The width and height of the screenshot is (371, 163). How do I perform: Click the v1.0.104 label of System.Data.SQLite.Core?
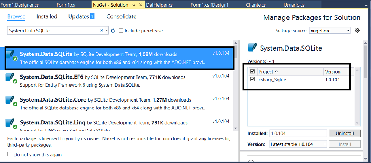click(221, 99)
